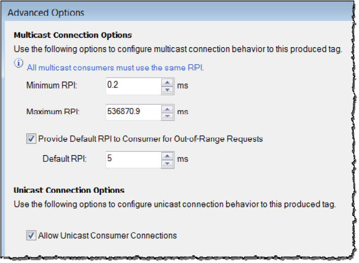The height and width of the screenshot is (263, 359).
Task: Click the Multicast Connection Options heading
Action: point(73,35)
